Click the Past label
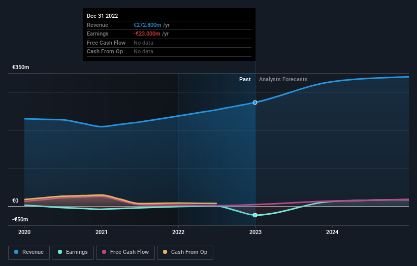The width and height of the screenshot is (417, 266). pyautogui.click(x=245, y=80)
